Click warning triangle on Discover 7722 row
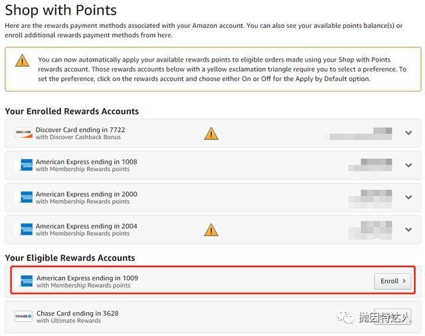The height and width of the screenshot is (336, 425). (211, 134)
